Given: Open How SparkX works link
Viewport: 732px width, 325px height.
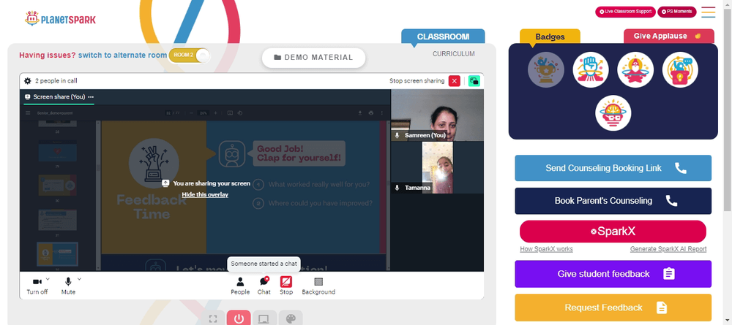Looking at the screenshot, I should pos(546,249).
